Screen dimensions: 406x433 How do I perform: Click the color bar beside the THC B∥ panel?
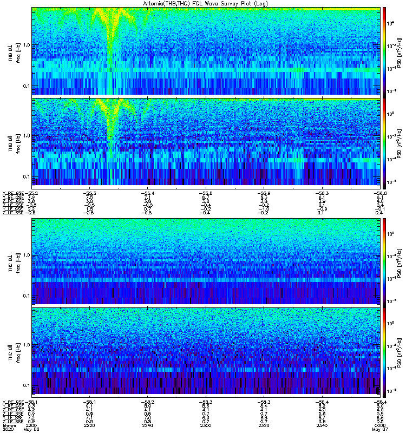[384, 352]
